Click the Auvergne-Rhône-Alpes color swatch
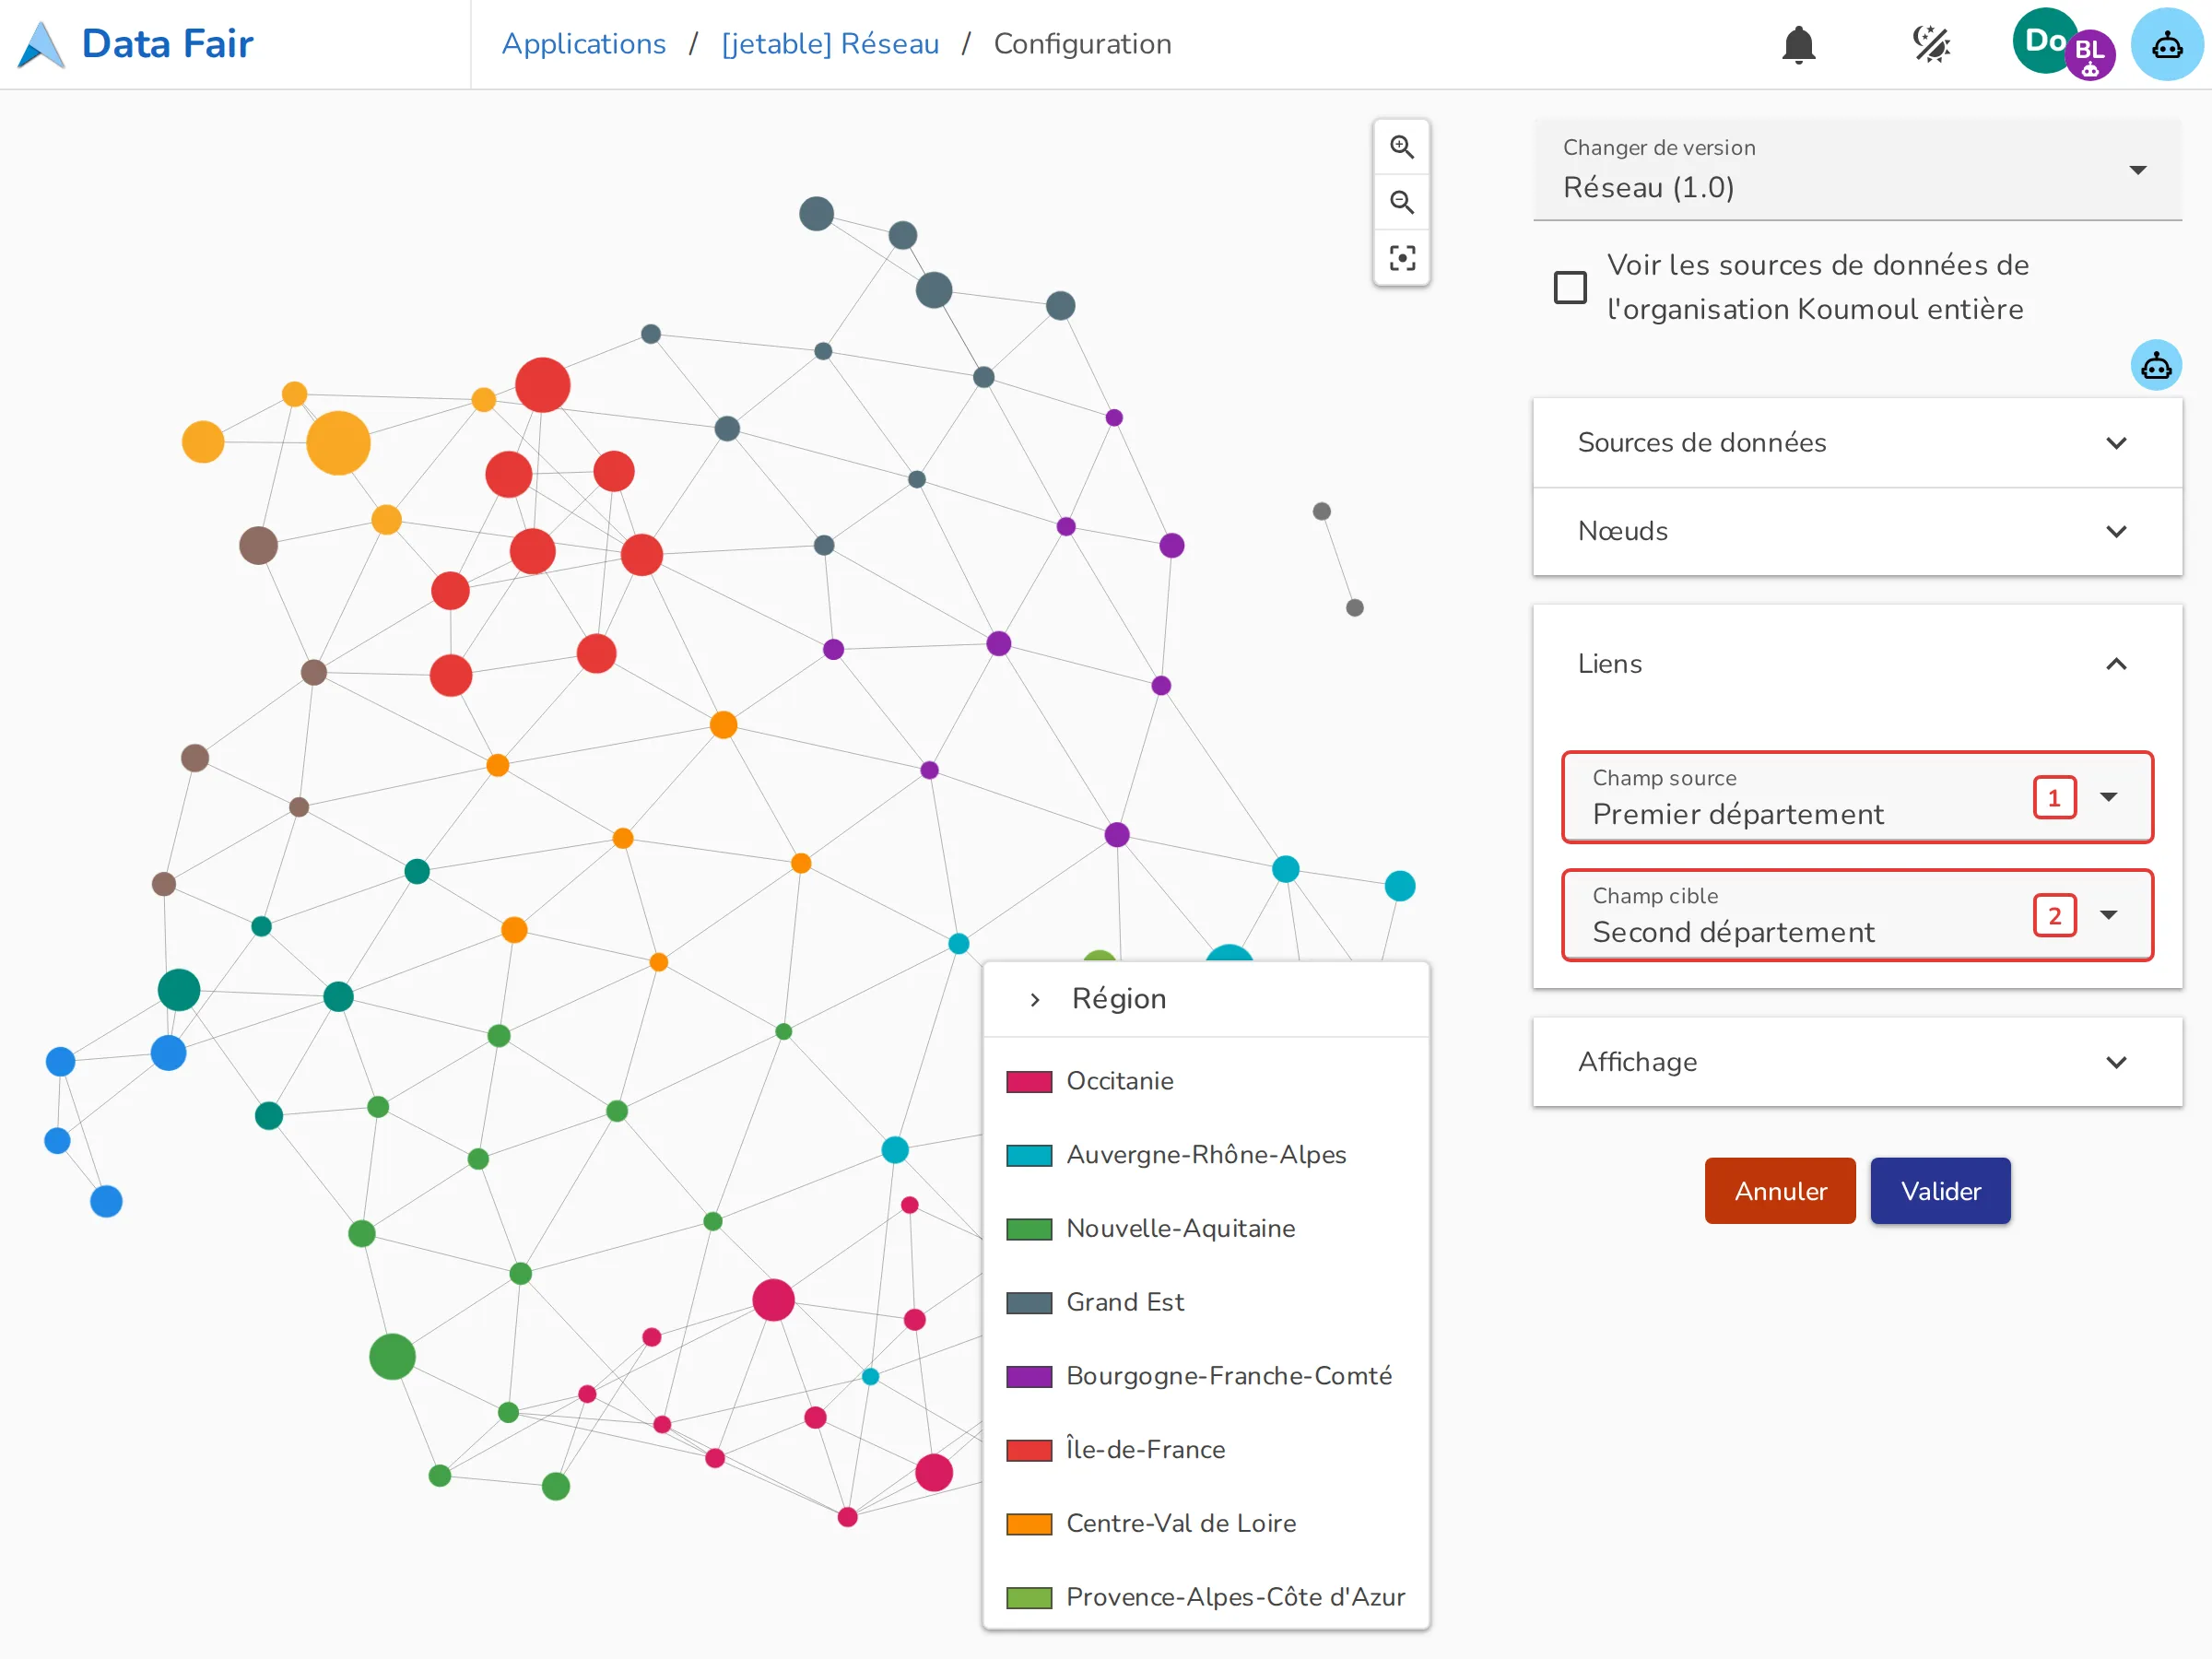The height and width of the screenshot is (1659, 2212). (x=1029, y=1155)
